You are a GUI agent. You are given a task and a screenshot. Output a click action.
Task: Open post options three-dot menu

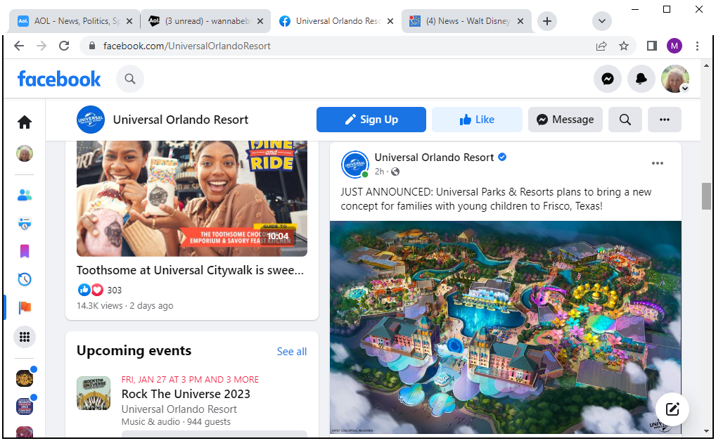pos(657,163)
